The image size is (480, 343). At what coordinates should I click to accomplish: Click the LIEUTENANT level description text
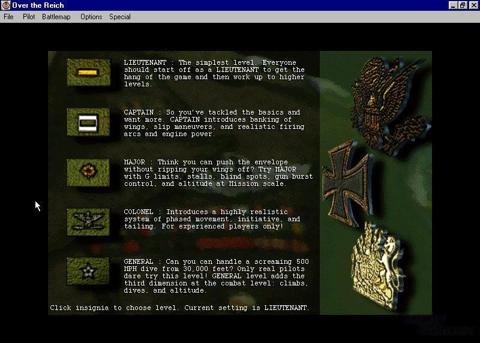[x=214, y=73]
